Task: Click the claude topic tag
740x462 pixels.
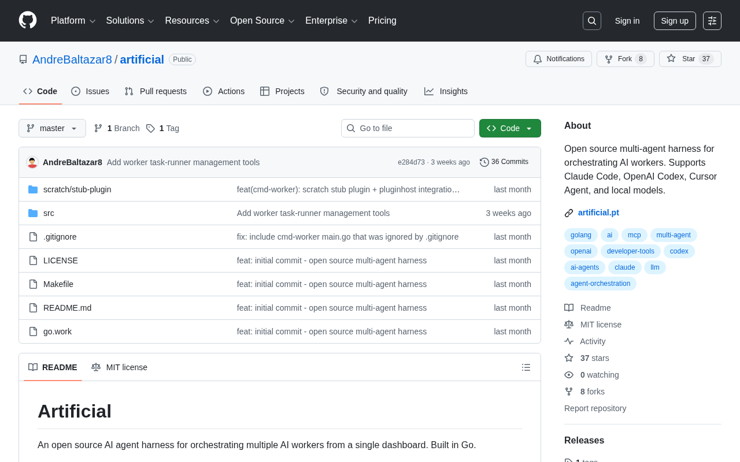Action: coord(624,267)
